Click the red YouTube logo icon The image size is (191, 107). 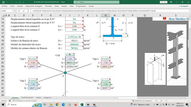[x=164, y=18]
